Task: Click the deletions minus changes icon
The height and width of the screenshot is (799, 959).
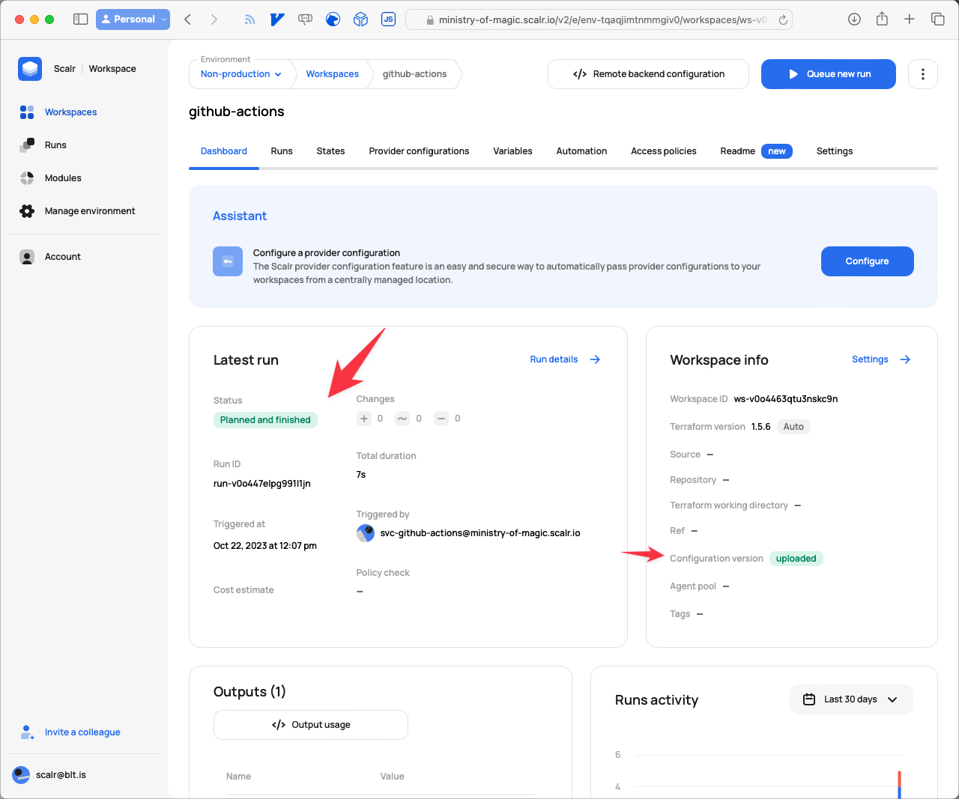Action: click(441, 419)
